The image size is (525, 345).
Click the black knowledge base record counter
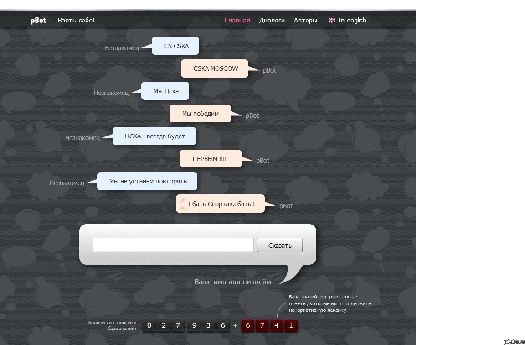click(x=186, y=325)
